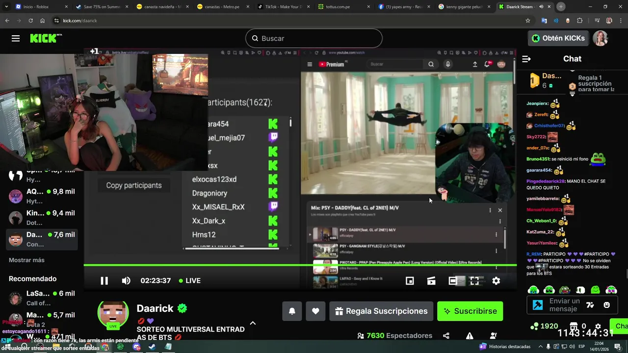
Task: Open the browser extensions puzzle icon
Action: pos(579,21)
